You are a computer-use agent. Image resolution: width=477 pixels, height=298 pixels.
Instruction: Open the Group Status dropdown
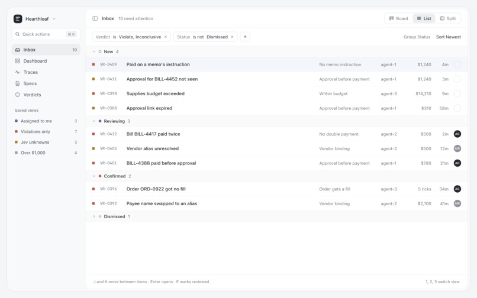pos(417,37)
